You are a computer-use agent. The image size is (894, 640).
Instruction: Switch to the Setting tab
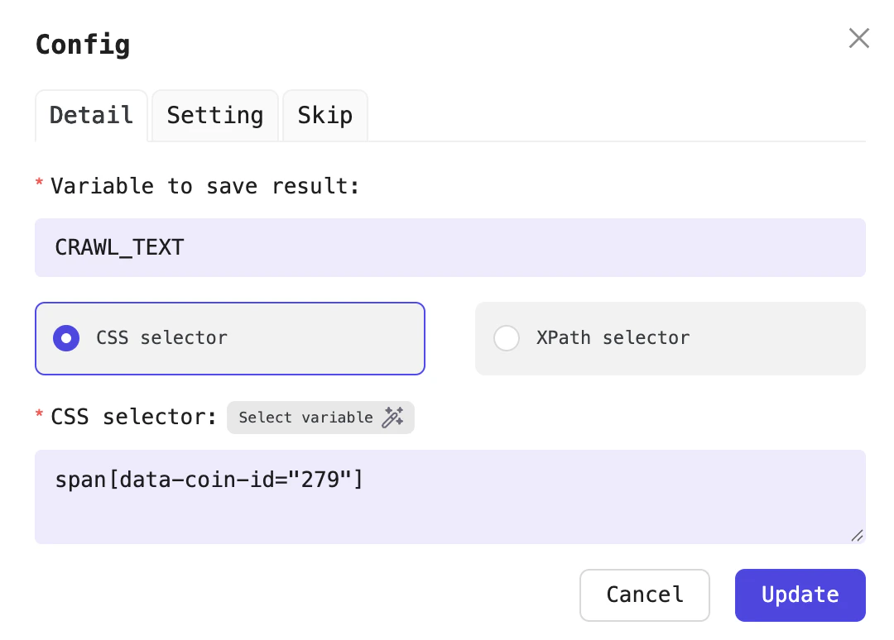pyautogui.click(x=214, y=115)
